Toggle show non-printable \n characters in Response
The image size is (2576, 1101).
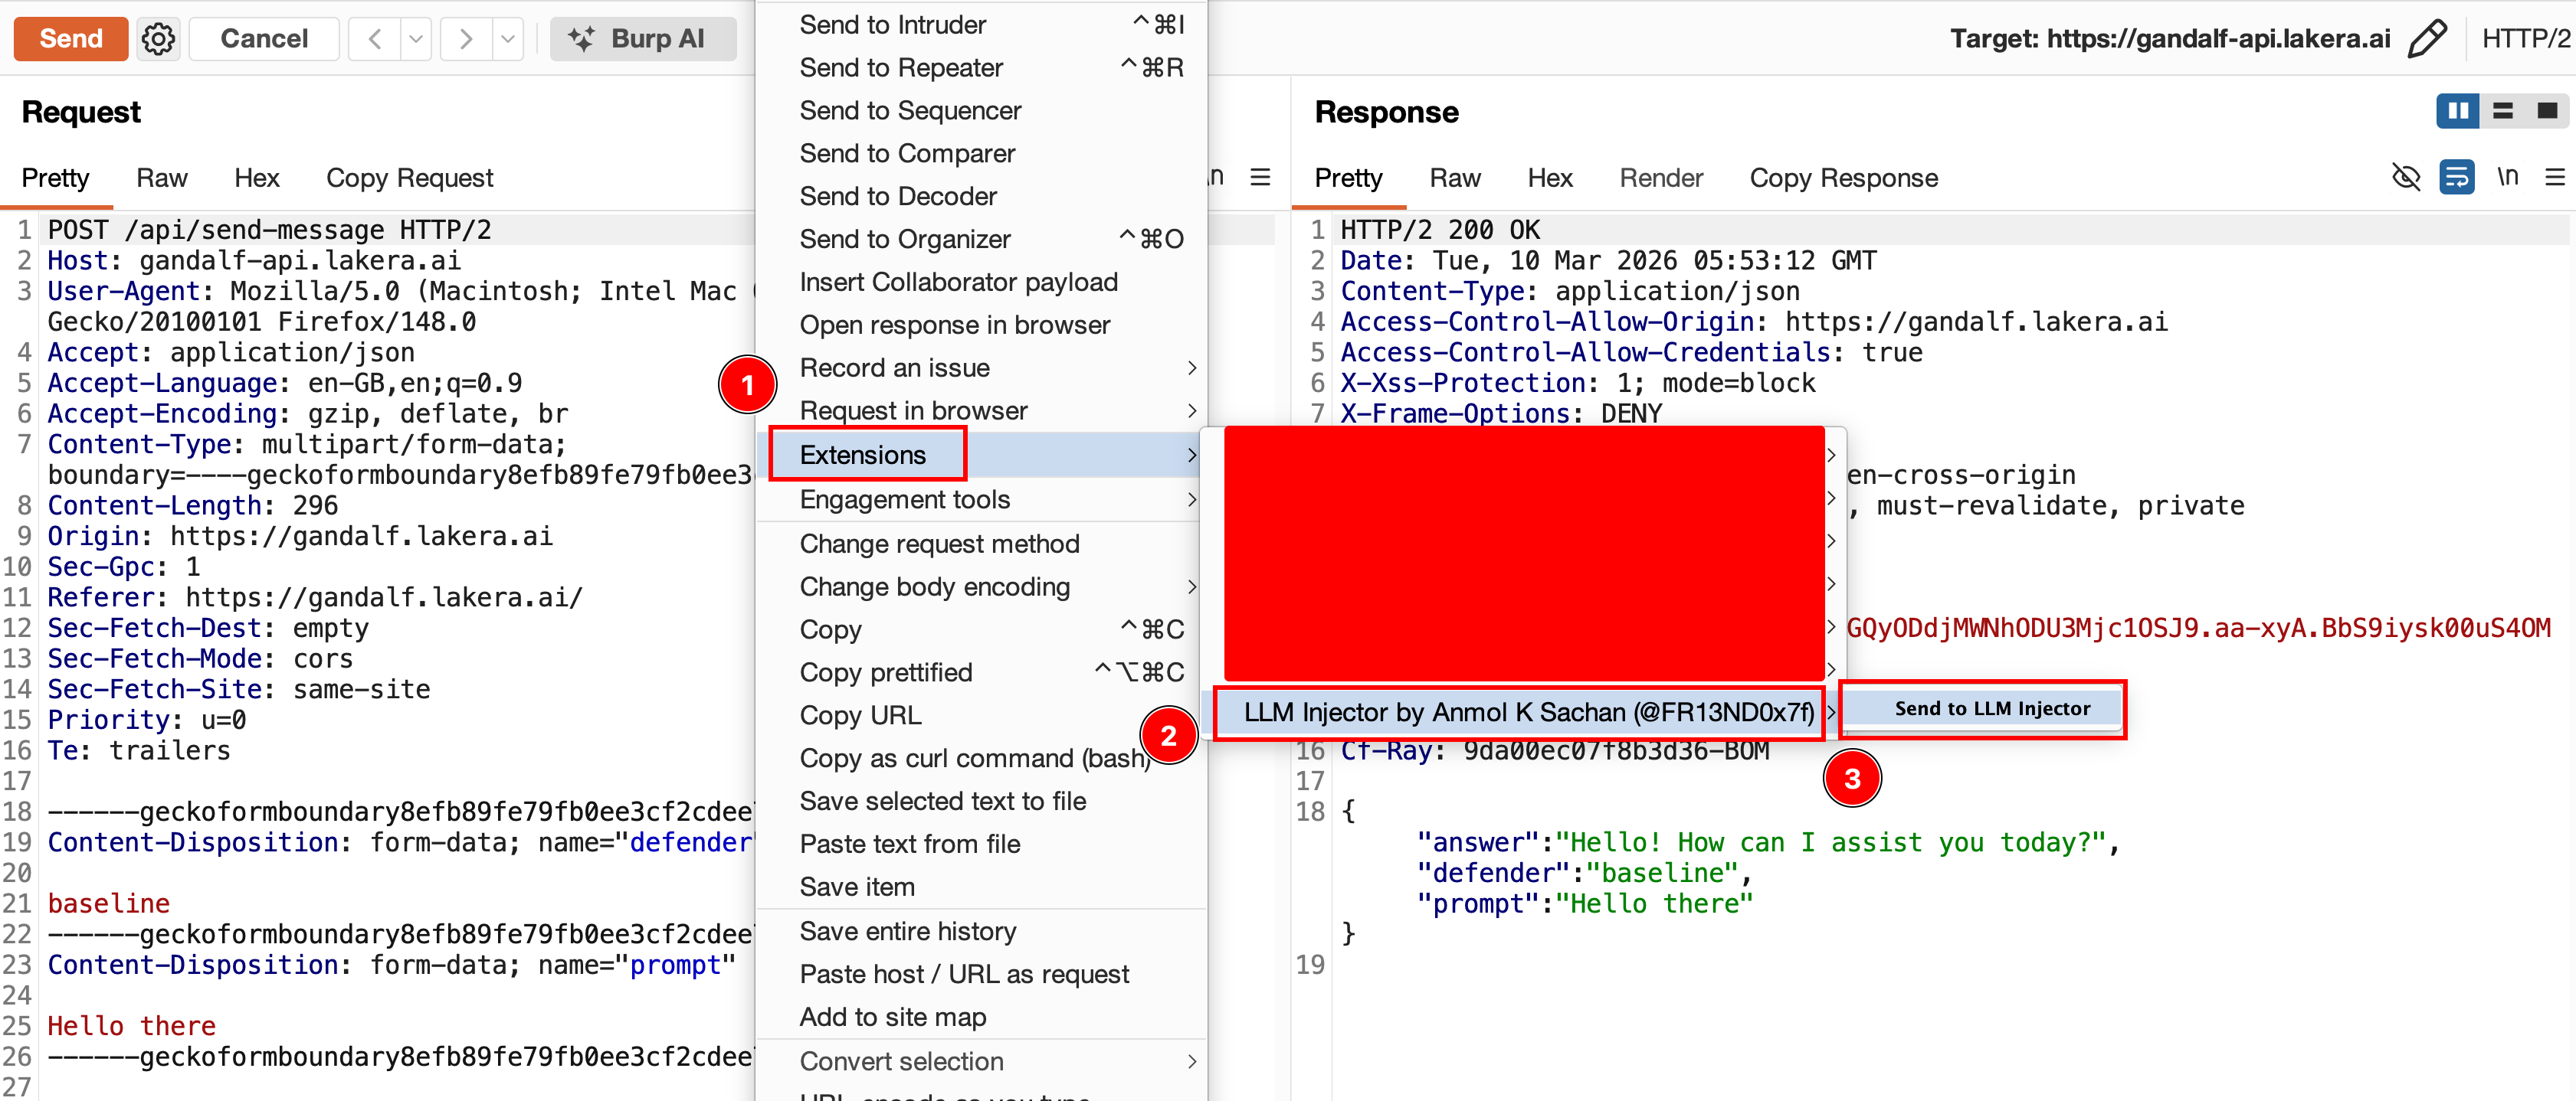click(x=2506, y=178)
